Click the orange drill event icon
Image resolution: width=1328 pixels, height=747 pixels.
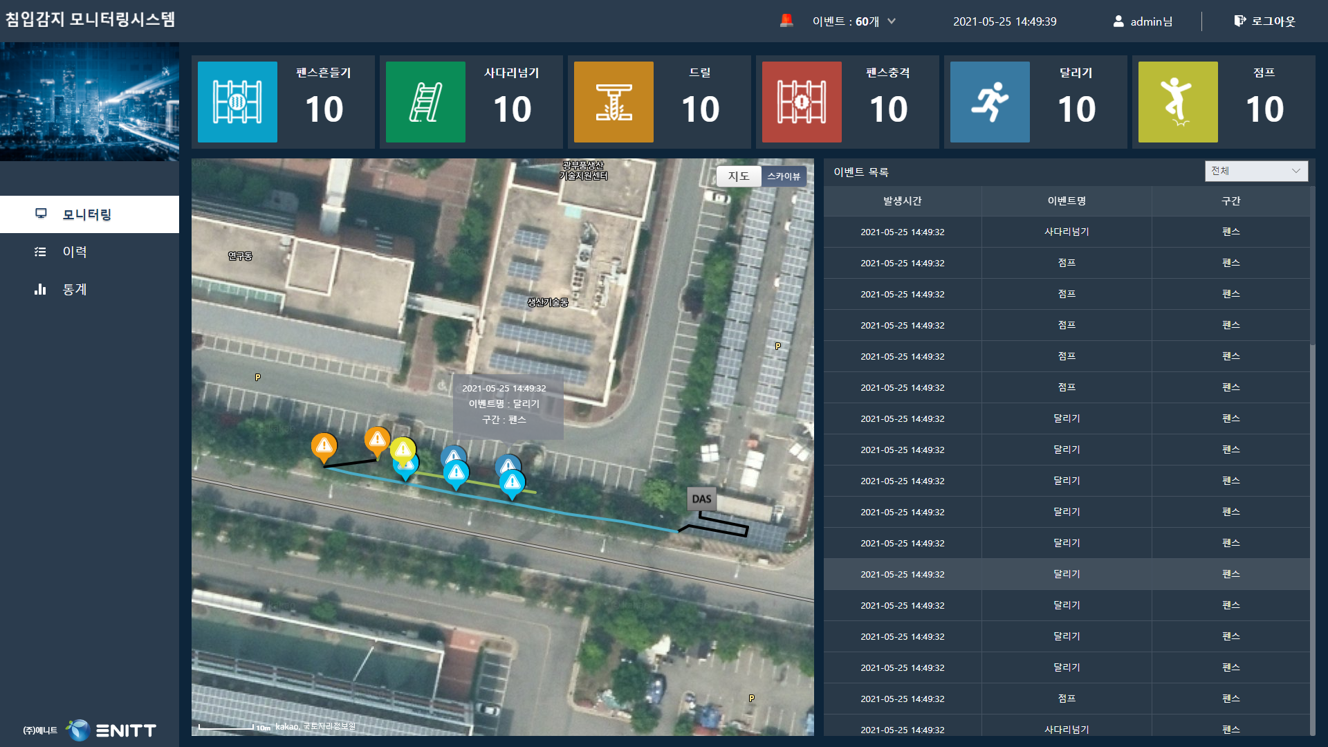614,102
